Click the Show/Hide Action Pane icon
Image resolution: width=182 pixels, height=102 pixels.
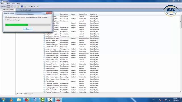(x=25, y=7)
